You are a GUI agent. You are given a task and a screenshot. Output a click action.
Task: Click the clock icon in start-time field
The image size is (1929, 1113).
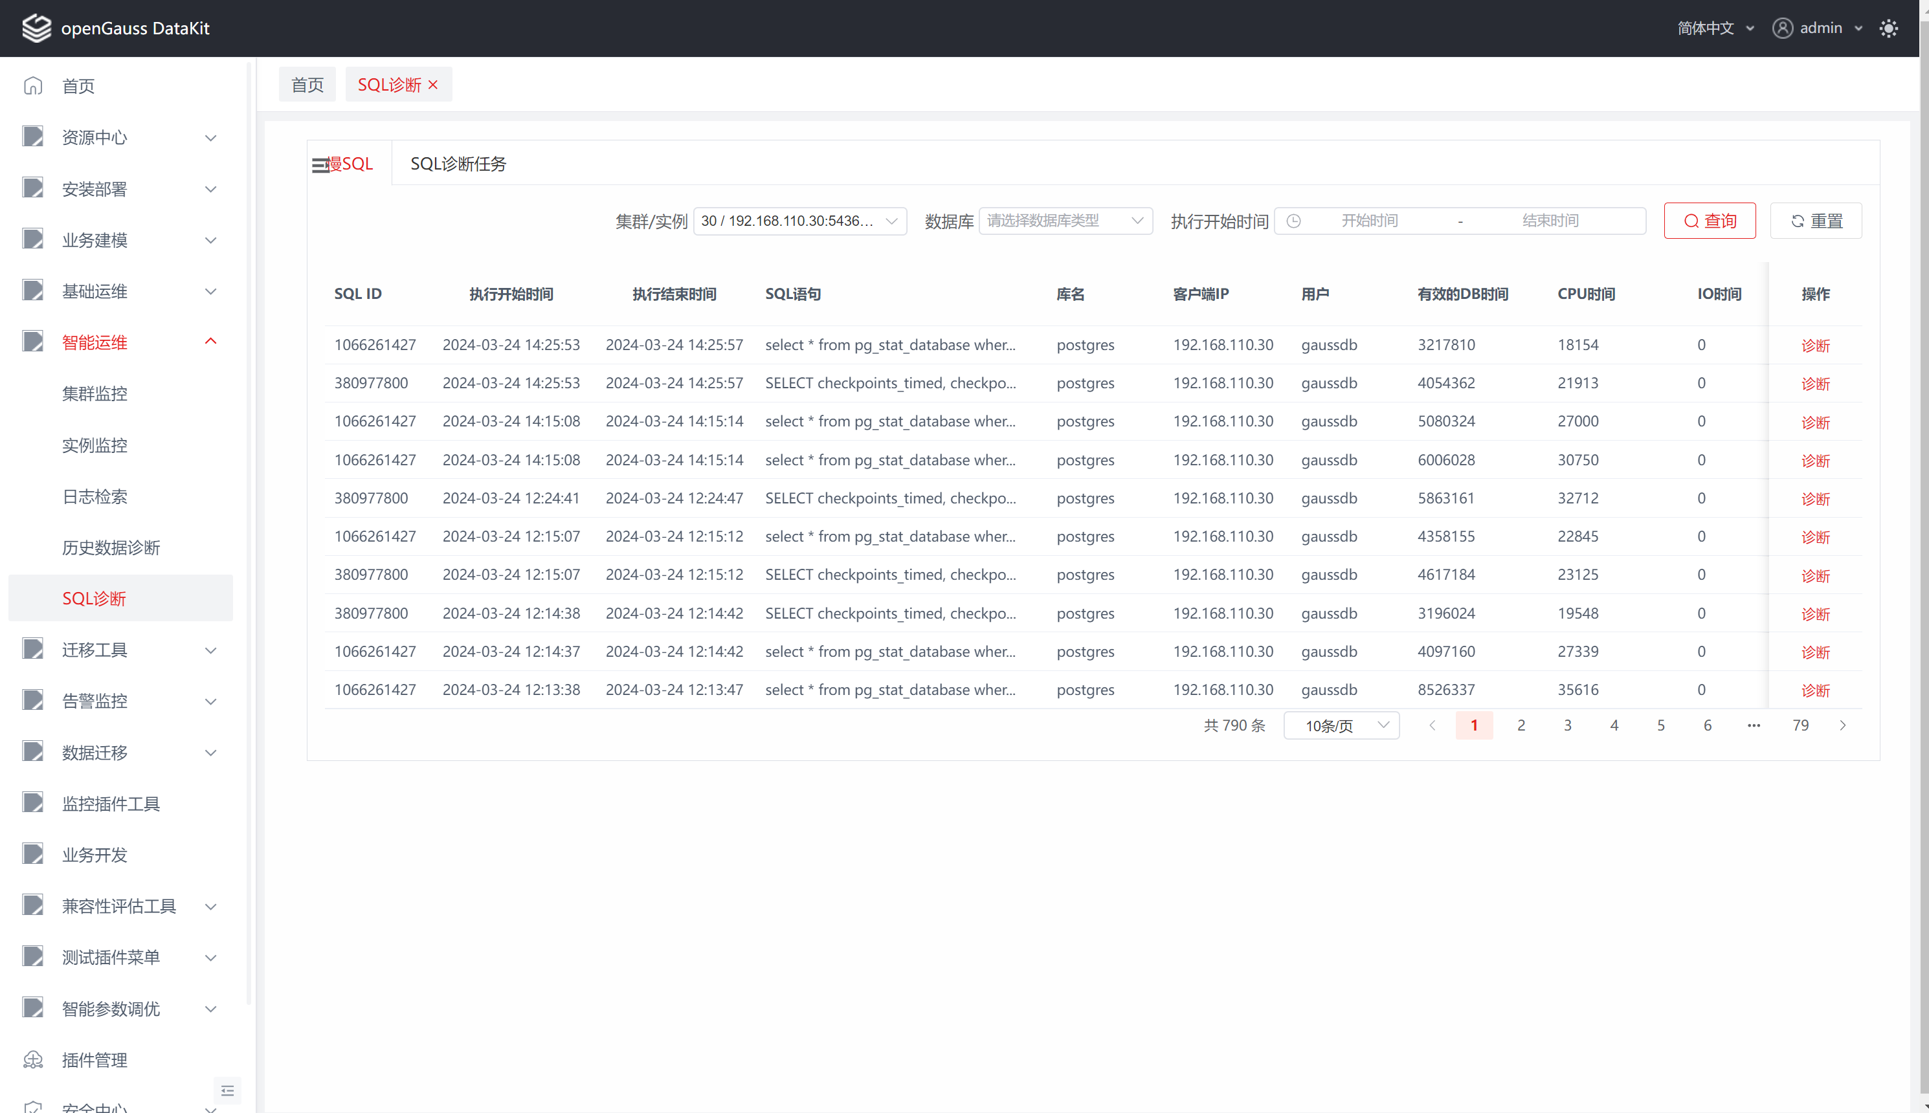(x=1293, y=221)
